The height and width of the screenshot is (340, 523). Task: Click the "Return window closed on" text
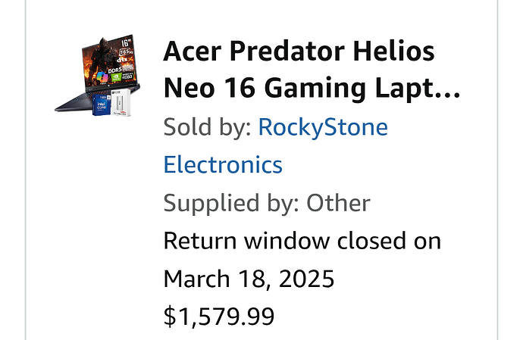(302, 242)
